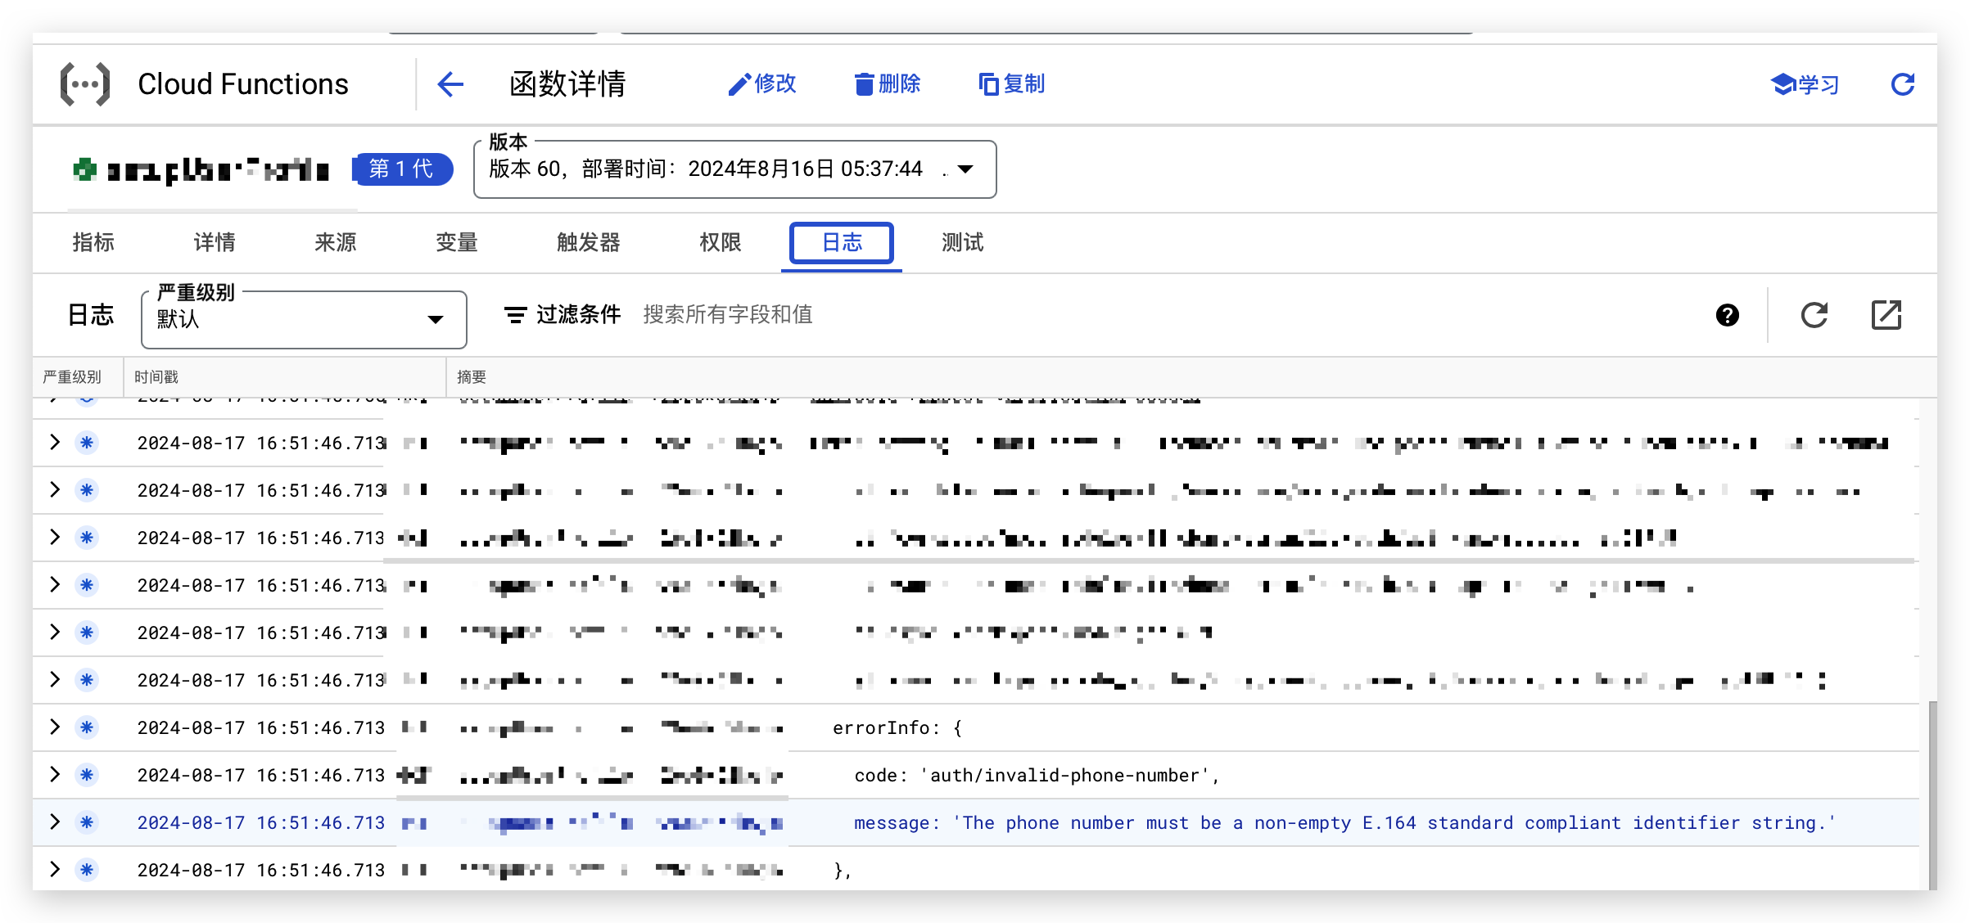This screenshot has height=923, width=1970.
Task: Click the back arrow next to 函数详情
Action: pos(451,84)
